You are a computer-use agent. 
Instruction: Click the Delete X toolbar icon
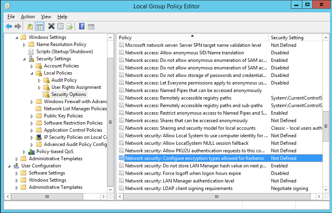pyautogui.click(x=51, y=26)
